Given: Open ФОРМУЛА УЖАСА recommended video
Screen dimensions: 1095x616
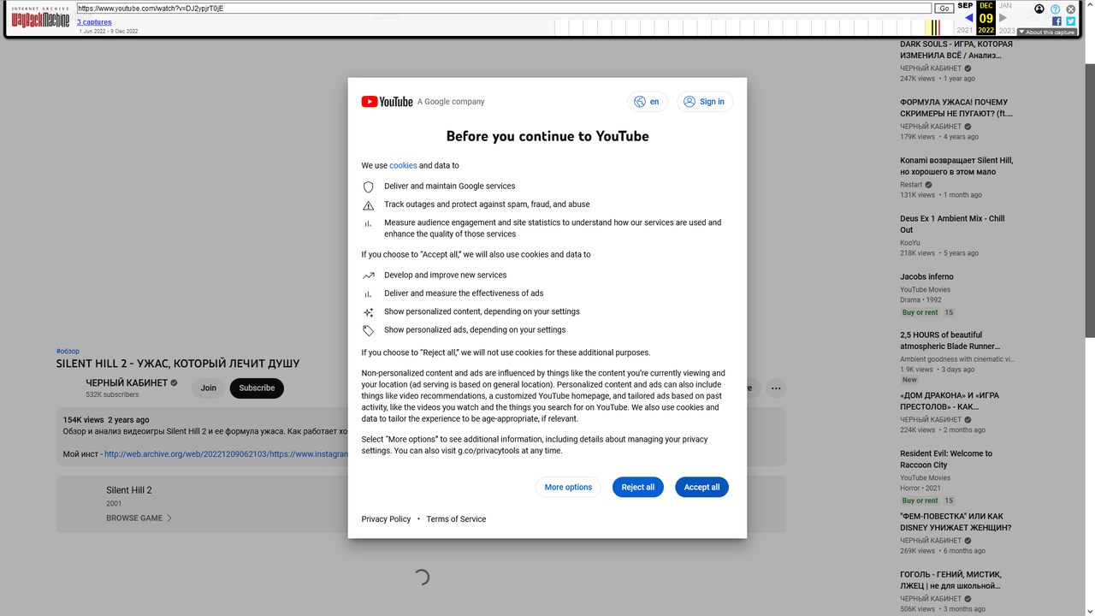Looking at the screenshot, I should [x=956, y=108].
